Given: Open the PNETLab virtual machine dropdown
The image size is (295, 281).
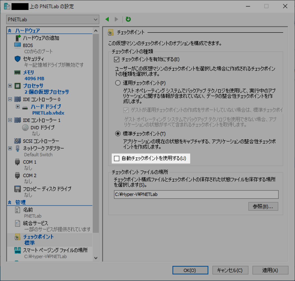Looking at the screenshot, I should pyautogui.click(x=96, y=19).
